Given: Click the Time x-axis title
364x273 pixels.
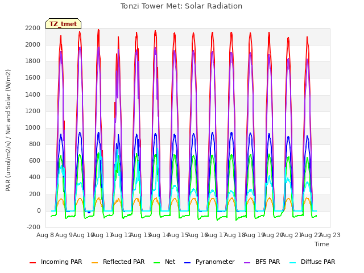Looking at the screenshot, I should [322, 244].
